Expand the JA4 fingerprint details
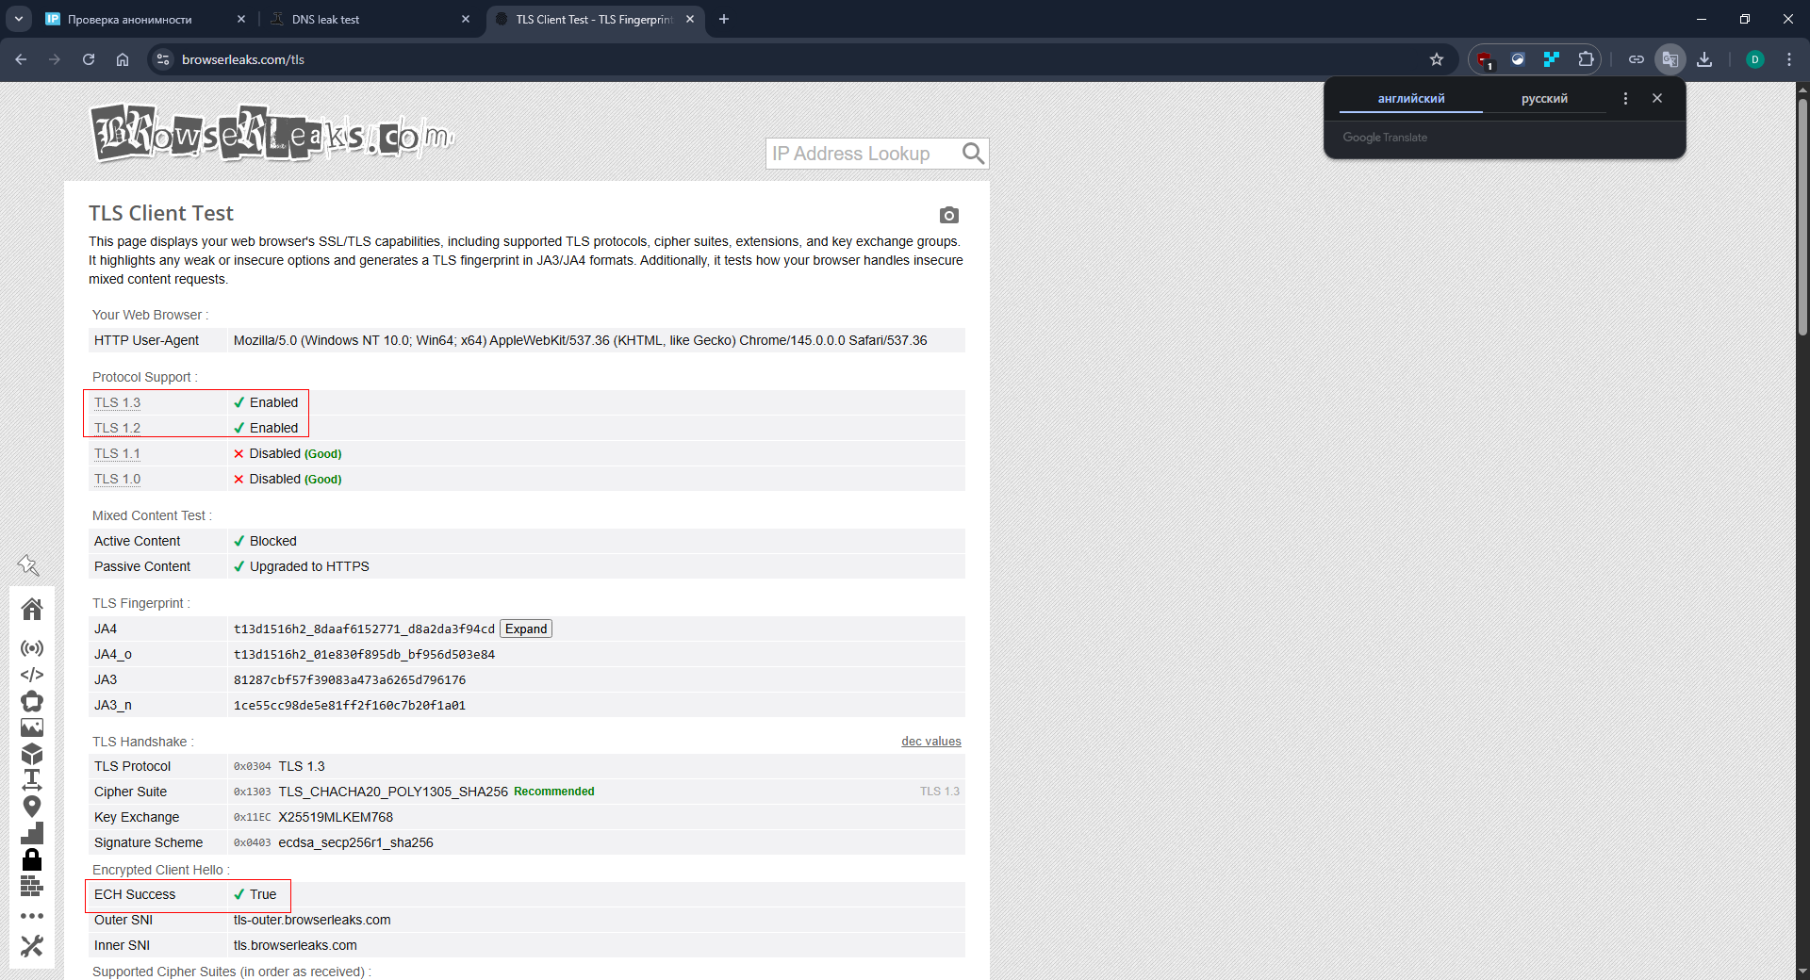This screenshot has height=980, width=1810. (525, 629)
